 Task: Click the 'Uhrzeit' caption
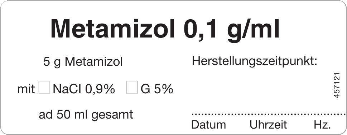point(268,125)
